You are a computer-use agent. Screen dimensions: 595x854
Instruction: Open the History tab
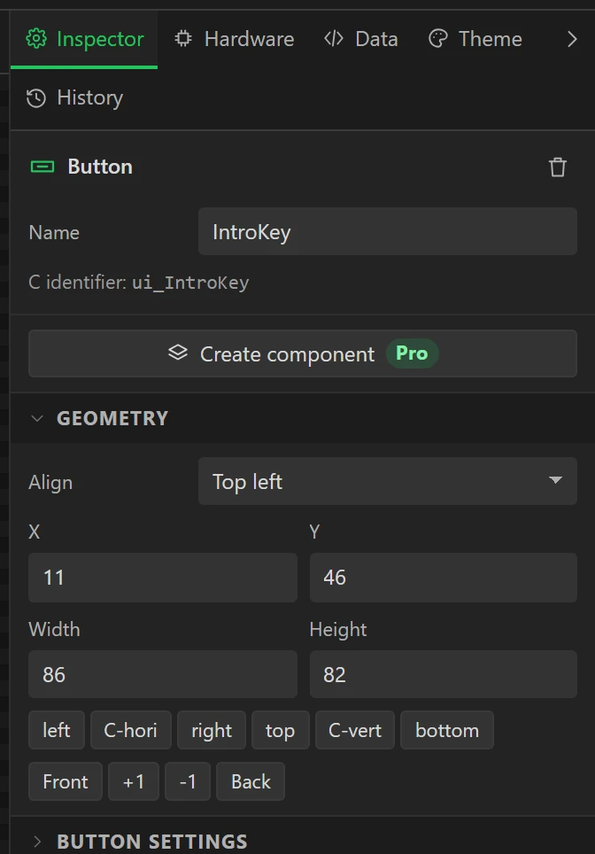pos(74,98)
